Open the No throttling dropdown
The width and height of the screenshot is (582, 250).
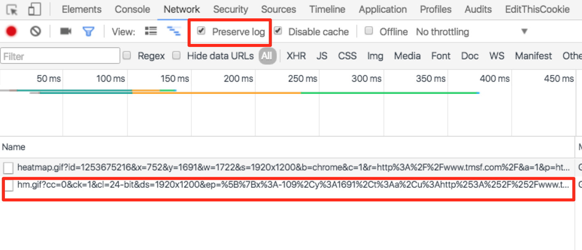click(x=471, y=31)
